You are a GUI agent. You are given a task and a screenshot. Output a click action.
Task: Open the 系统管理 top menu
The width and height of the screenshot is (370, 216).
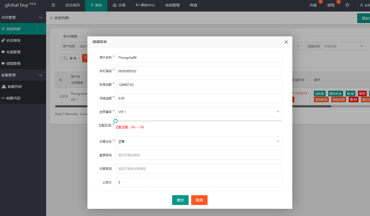coord(172,5)
